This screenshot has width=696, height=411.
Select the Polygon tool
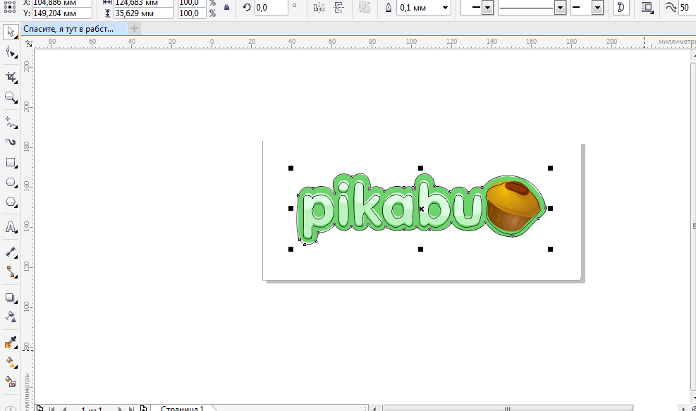point(11,202)
